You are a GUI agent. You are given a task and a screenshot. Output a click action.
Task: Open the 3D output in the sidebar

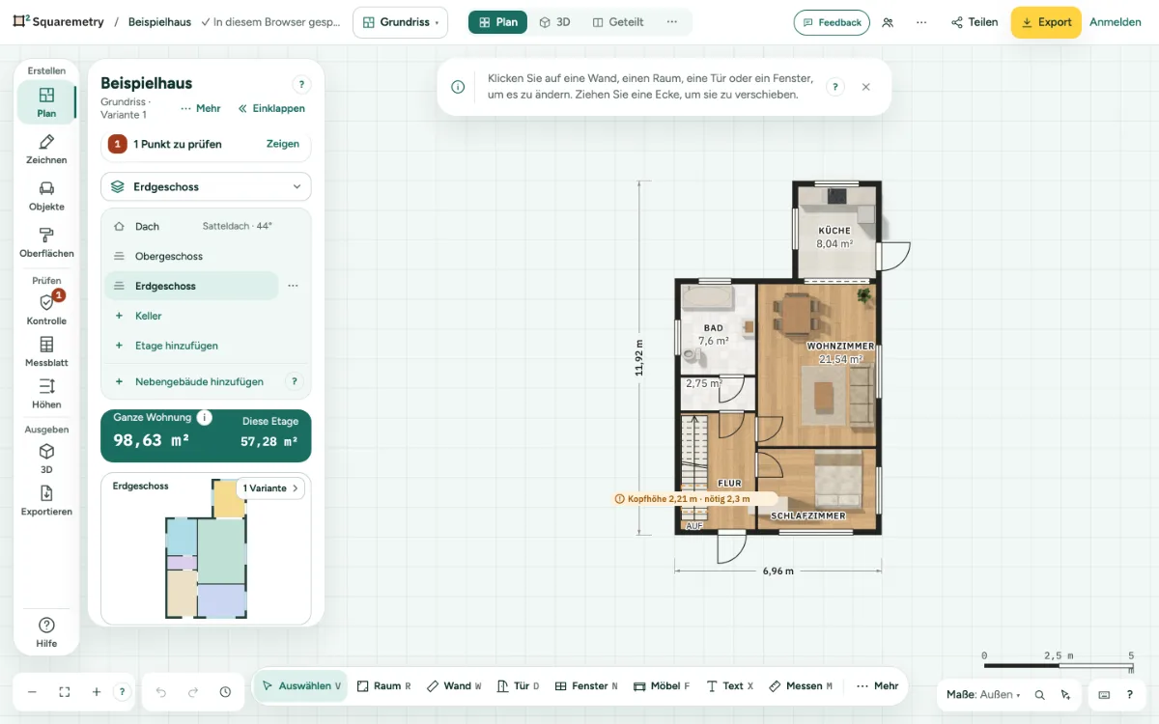click(x=46, y=459)
